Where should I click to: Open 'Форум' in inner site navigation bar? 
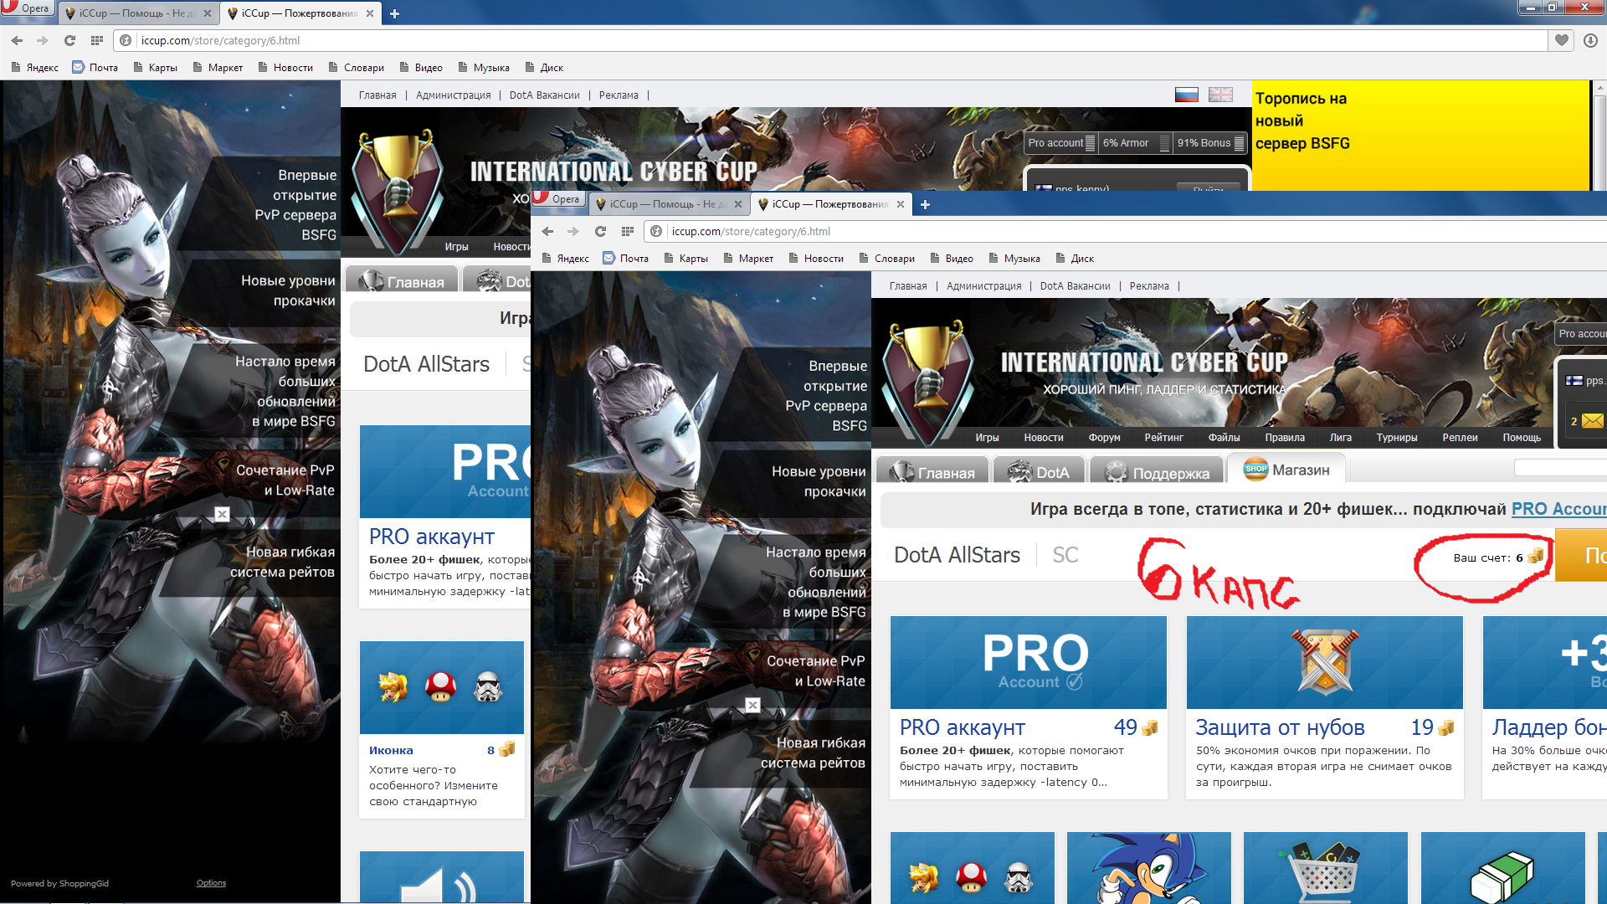(1104, 438)
